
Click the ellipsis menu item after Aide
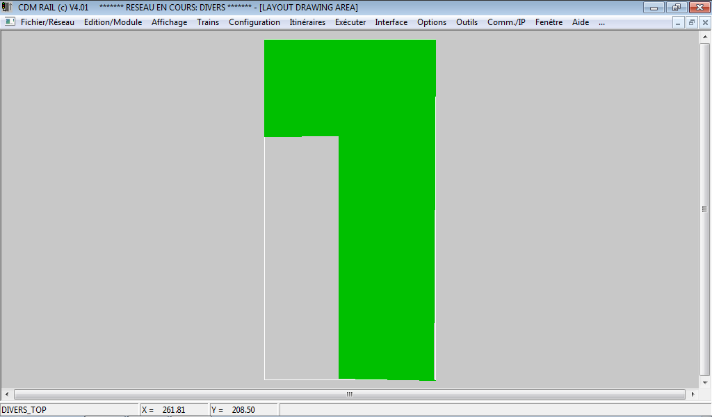point(601,22)
